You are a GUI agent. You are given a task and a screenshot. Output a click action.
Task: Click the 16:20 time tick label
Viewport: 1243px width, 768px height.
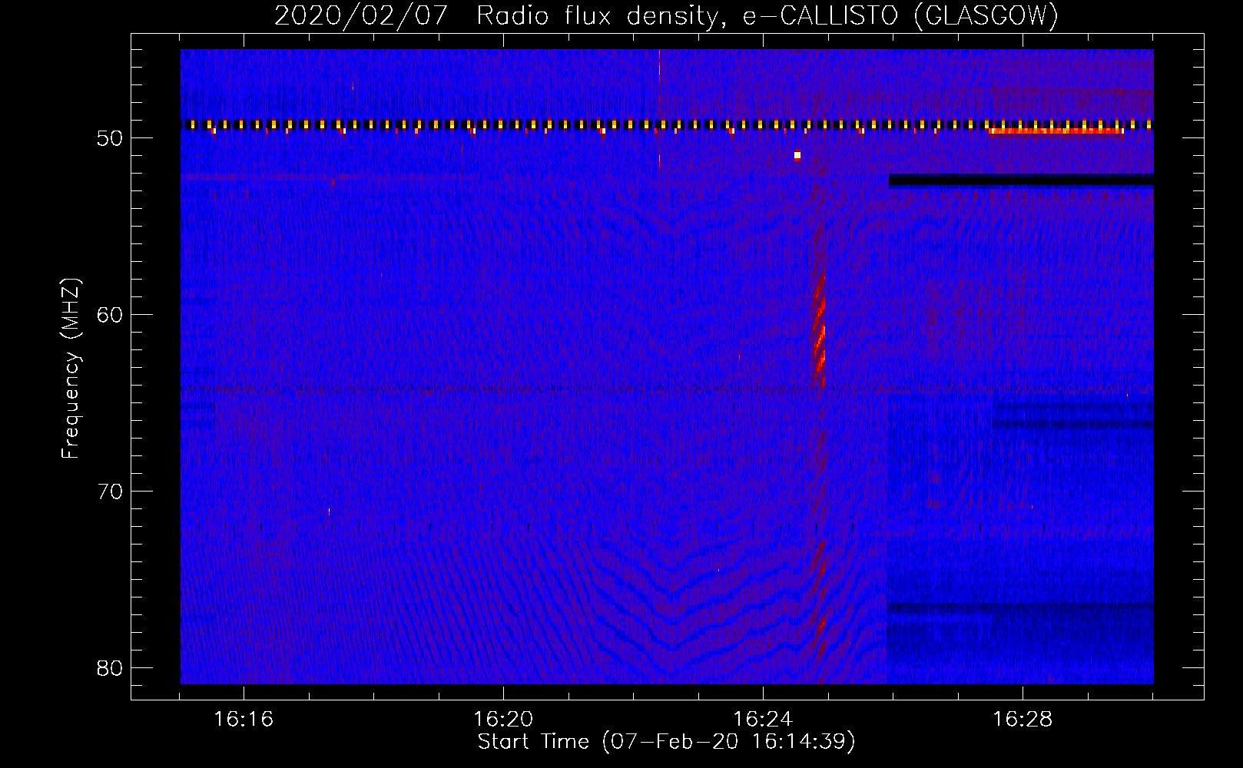(503, 720)
